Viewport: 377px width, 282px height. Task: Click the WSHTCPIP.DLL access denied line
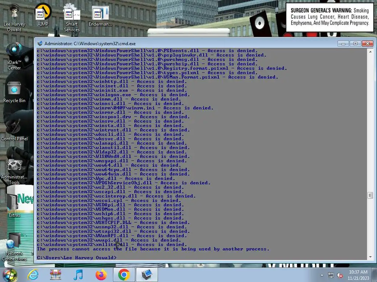113,223
